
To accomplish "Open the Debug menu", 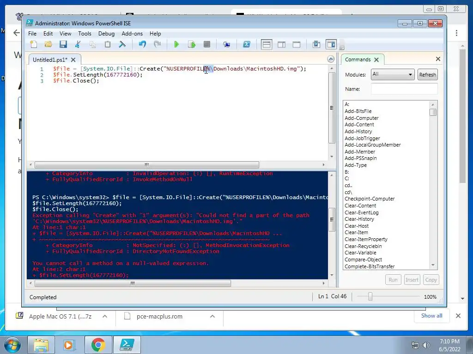I will pos(106,34).
